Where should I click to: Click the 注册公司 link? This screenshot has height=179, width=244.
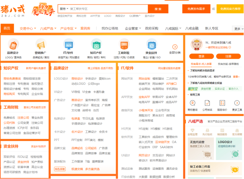pyautogui.click(x=23, y=118)
